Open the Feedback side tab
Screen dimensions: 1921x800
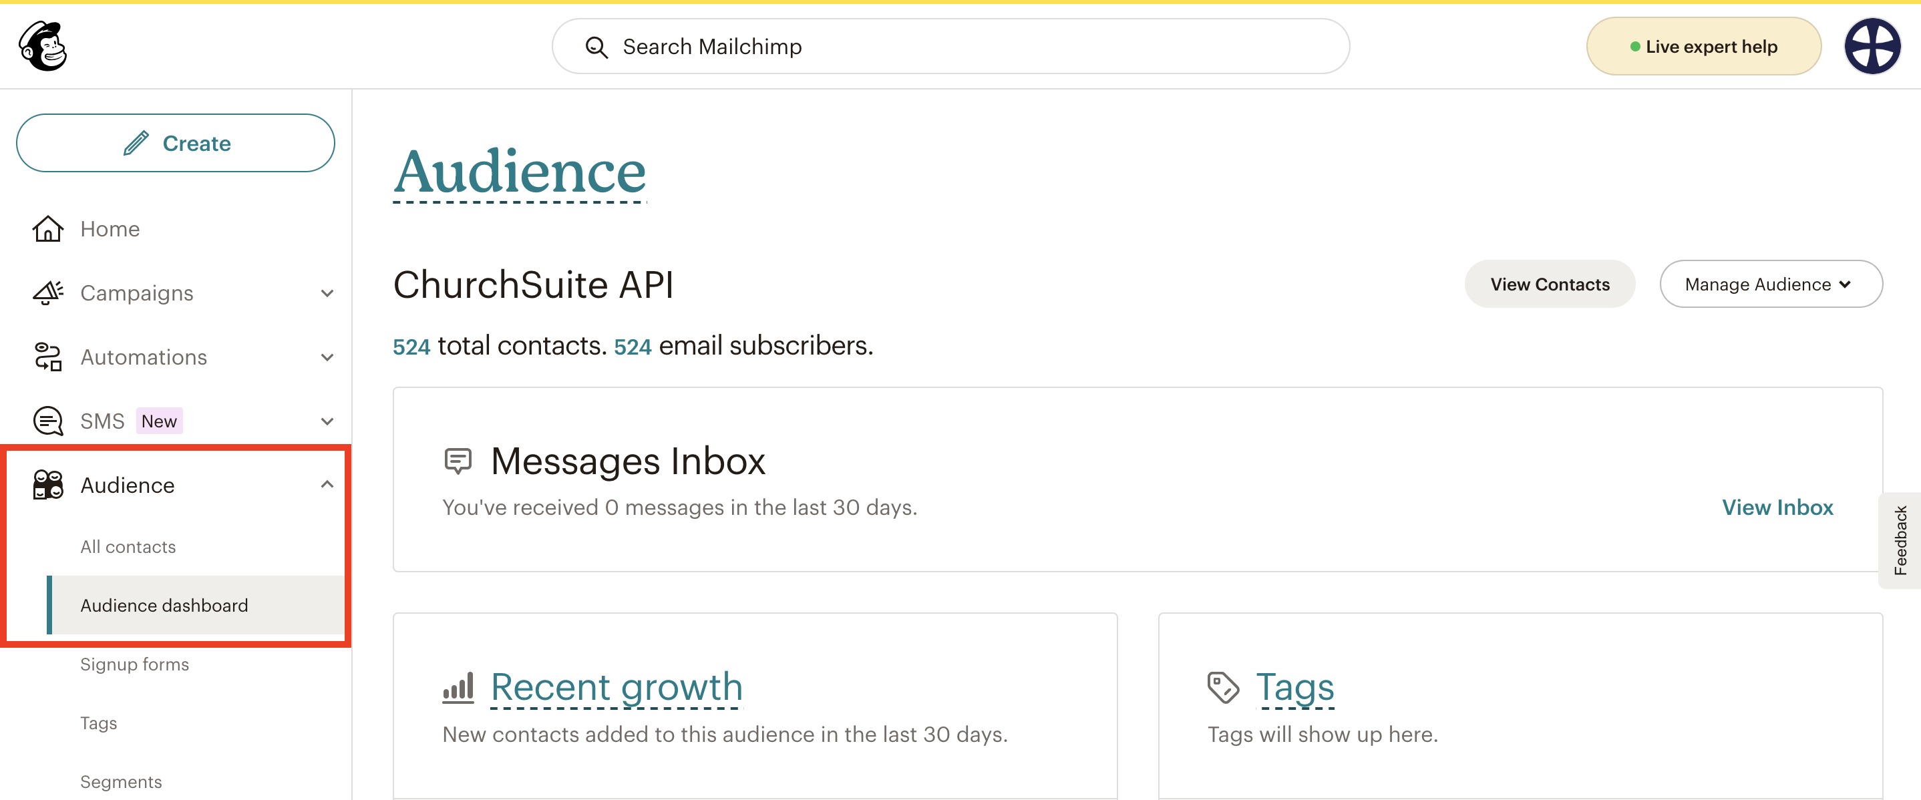coord(1900,540)
